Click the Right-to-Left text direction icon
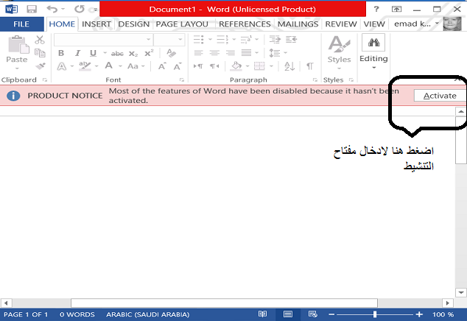The height and width of the screenshot is (321, 467). pyautogui.click(x=214, y=66)
